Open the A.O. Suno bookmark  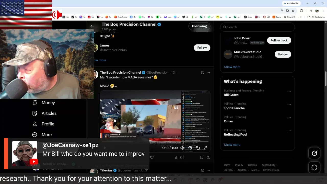pos(121,17)
